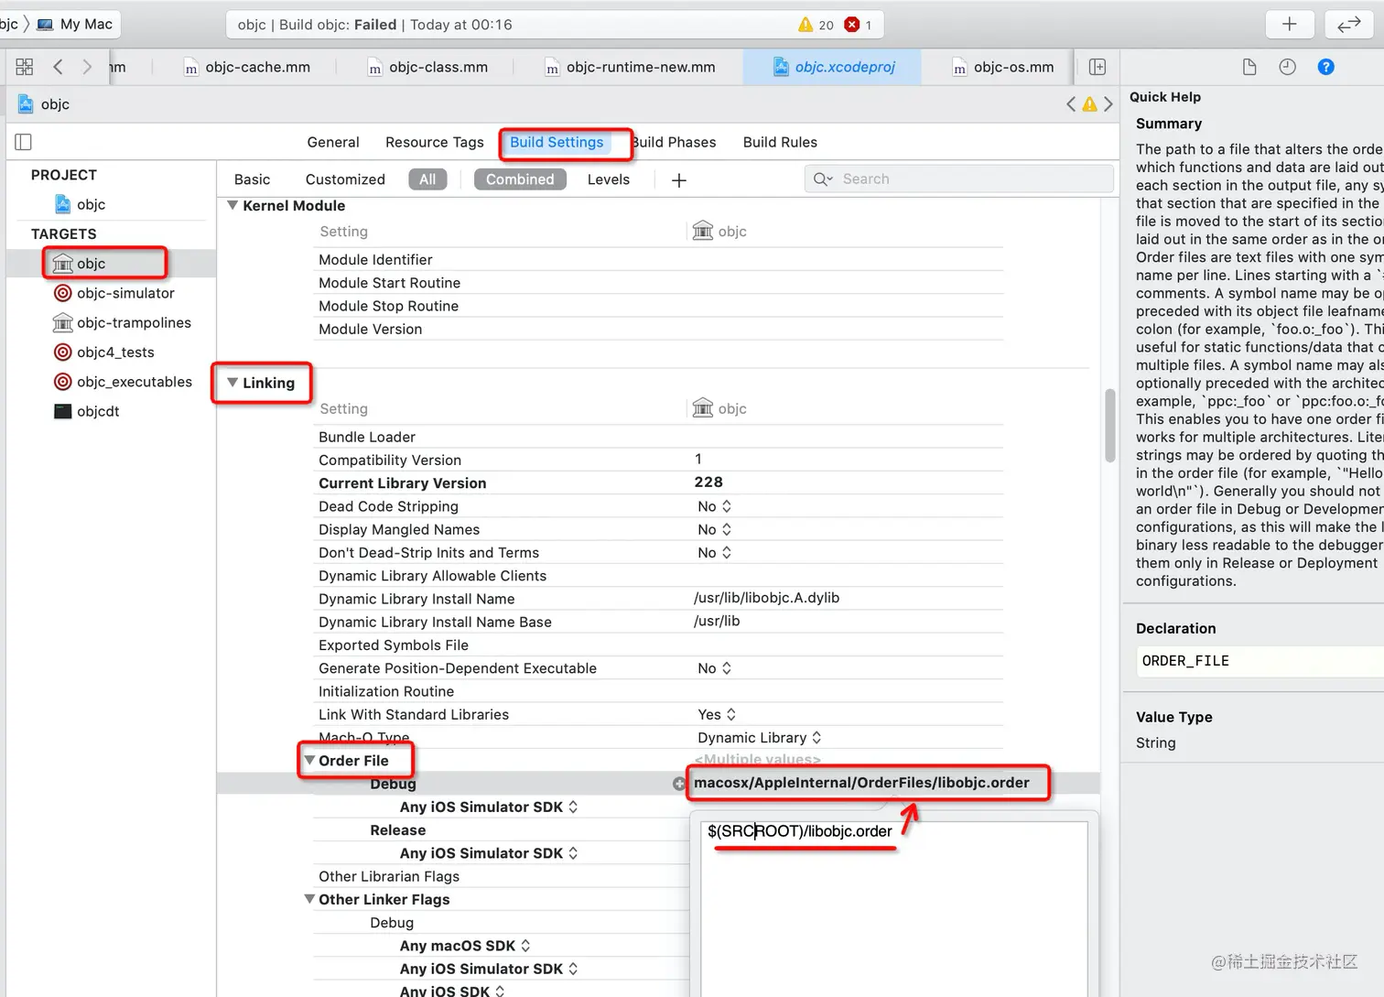Show All build settings filter

coord(427,179)
